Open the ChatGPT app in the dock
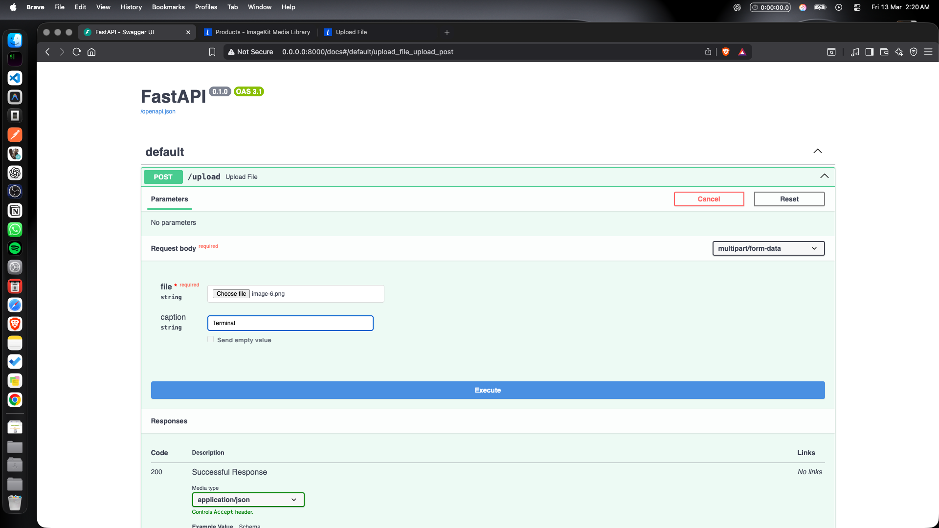Image resolution: width=939 pixels, height=528 pixels. tap(15, 173)
